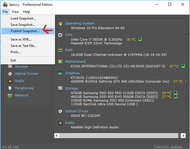Click the ASUS BC-12D2HT optical drive text
Screen dimensions: 190x149
coord(86,116)
